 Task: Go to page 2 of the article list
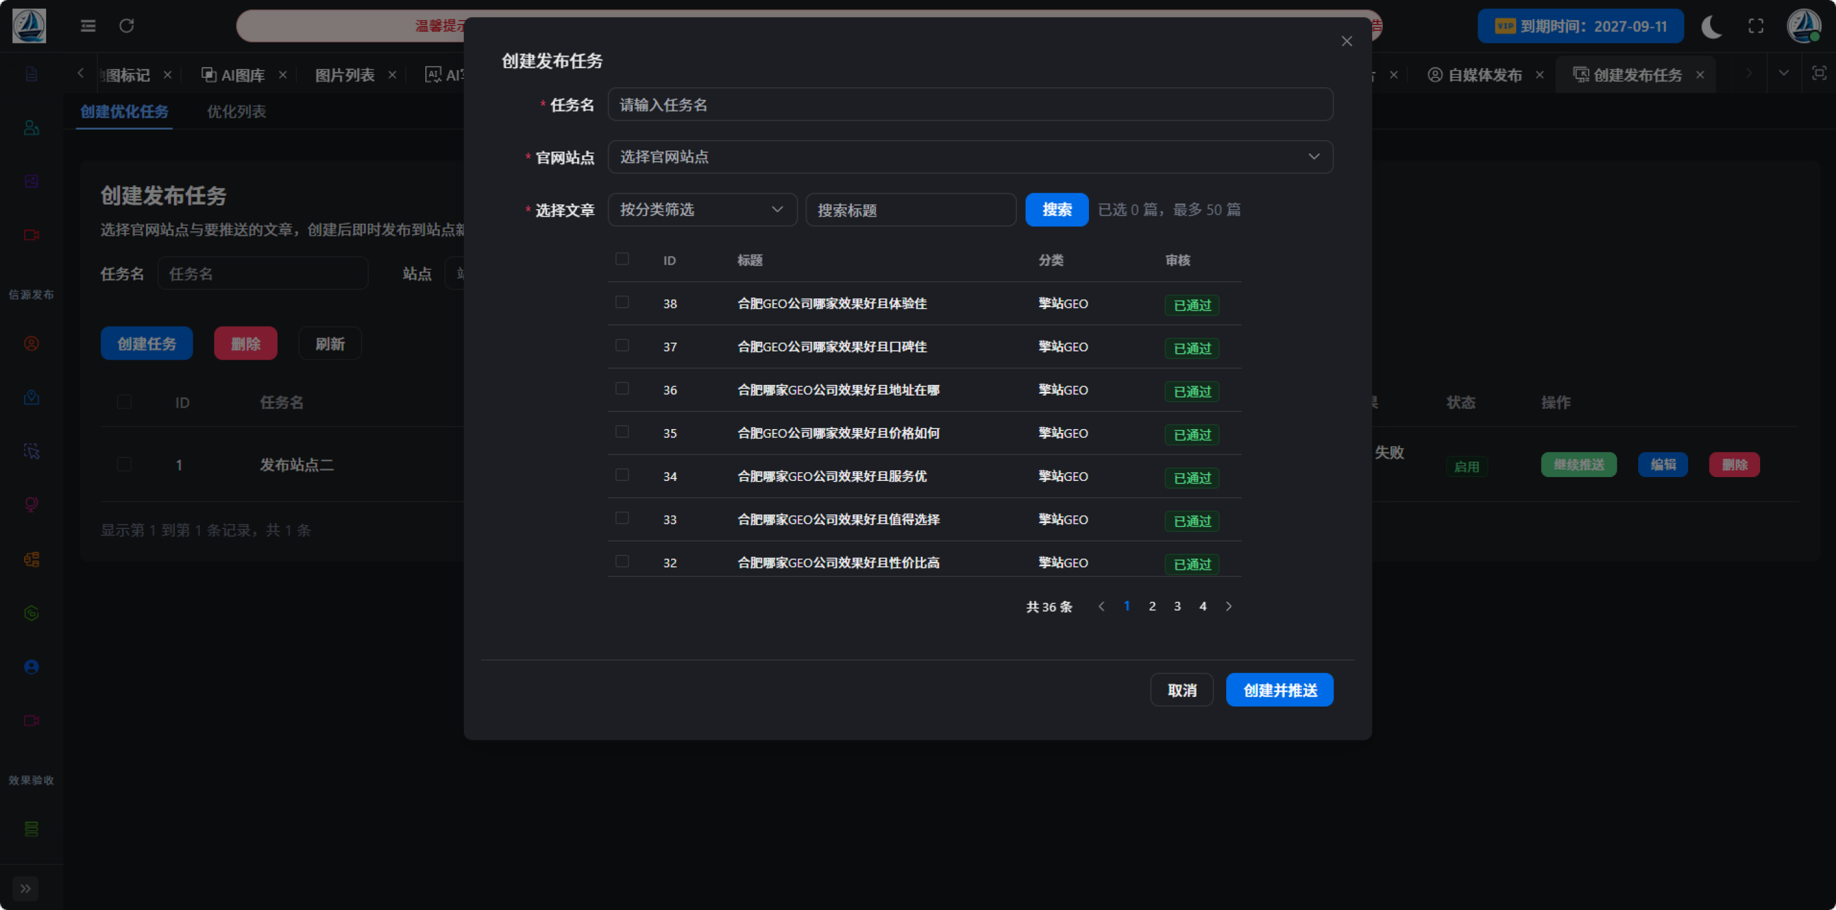click(x=1153, y=607)
